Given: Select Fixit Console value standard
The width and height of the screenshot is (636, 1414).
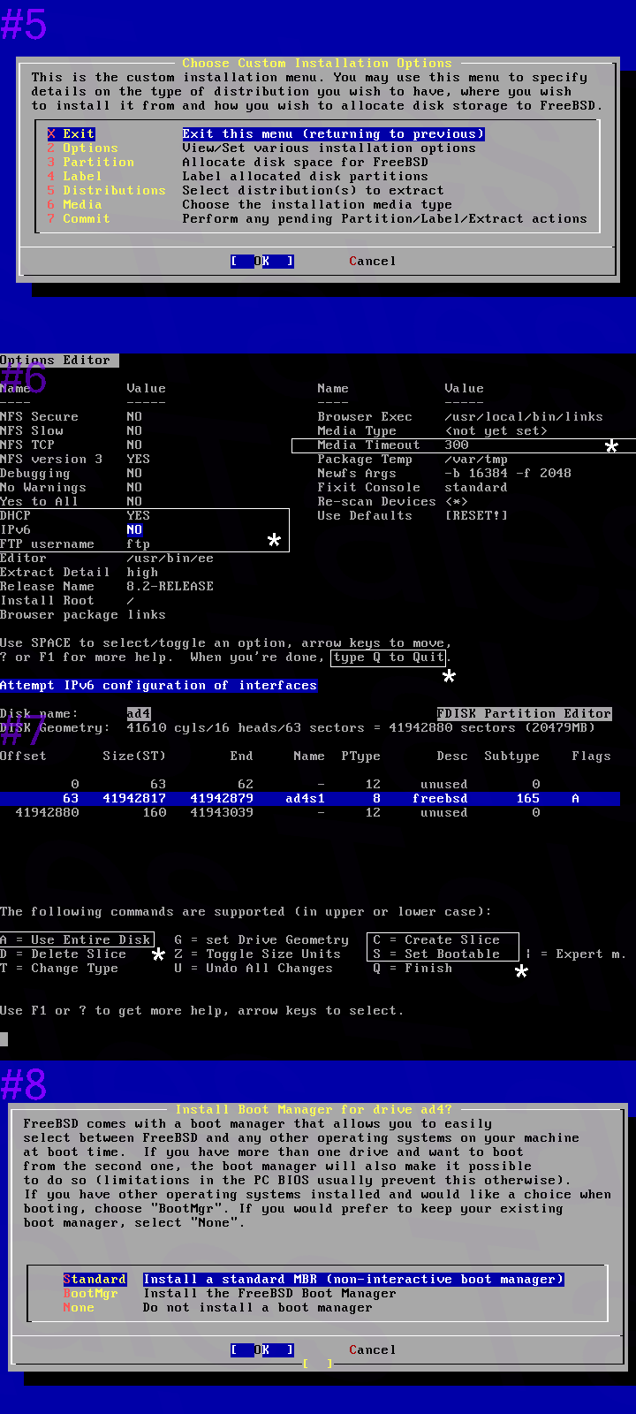Looking at the screenshot, I should point(476,488).
